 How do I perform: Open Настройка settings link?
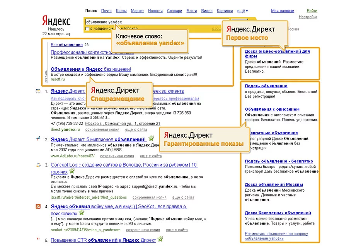click(308, 17)
